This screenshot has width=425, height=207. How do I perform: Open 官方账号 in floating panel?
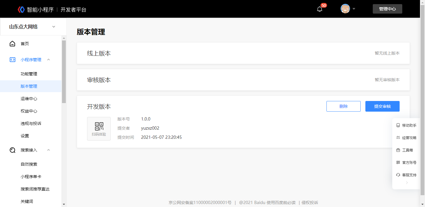pos(406,162)
